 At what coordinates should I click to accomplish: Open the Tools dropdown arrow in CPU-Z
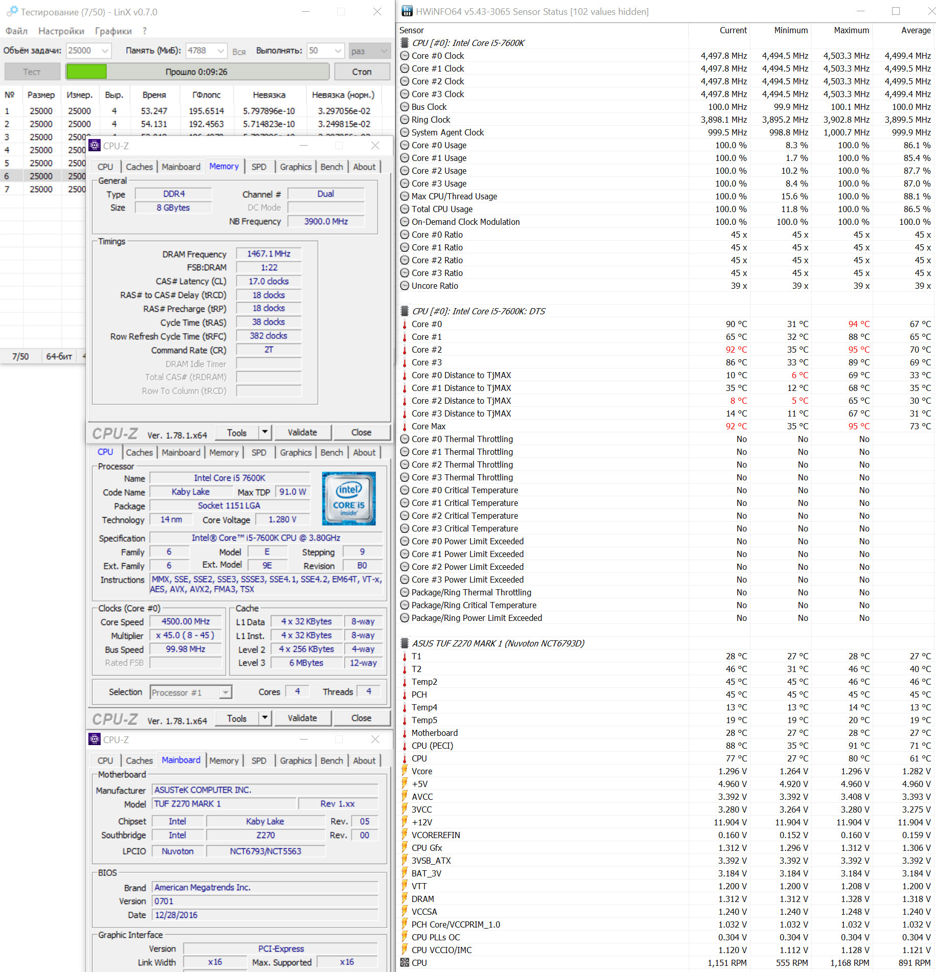click(265, 432)
